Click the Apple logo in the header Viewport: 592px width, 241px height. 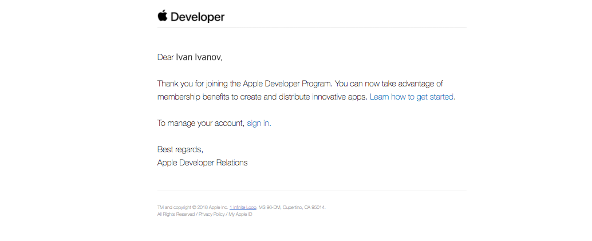click(163, 15)
